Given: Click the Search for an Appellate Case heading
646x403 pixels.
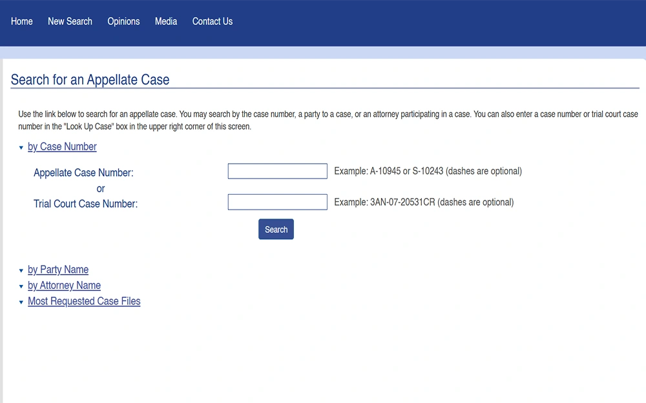Looking at the screenshot, I should 90,79.
